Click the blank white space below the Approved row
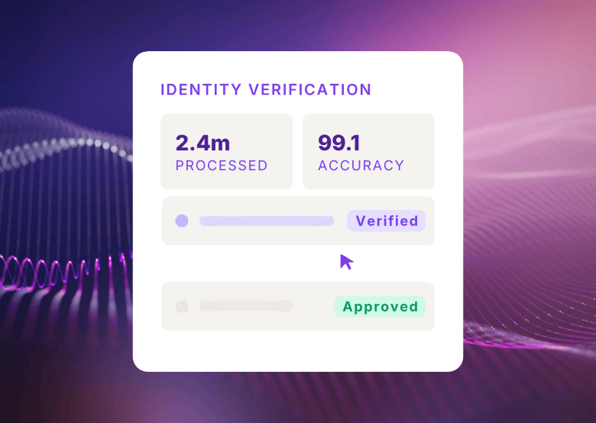The width and height of the screenshot is (596, 423). point(298,351)
